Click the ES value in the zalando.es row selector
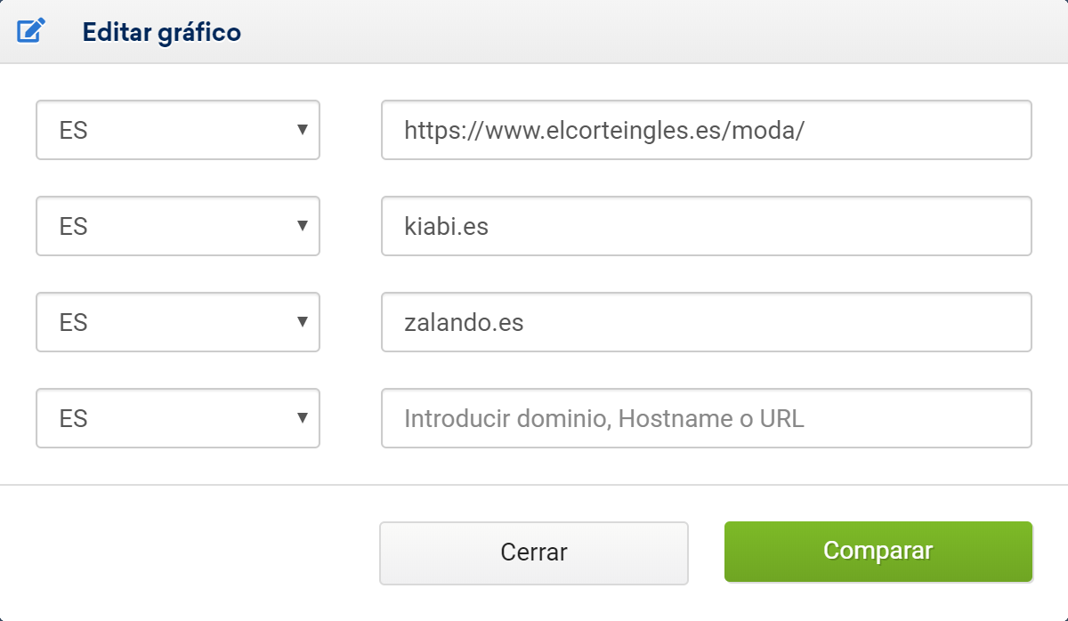The height and width of the screenshot is (621, 1068). [74, 323]
